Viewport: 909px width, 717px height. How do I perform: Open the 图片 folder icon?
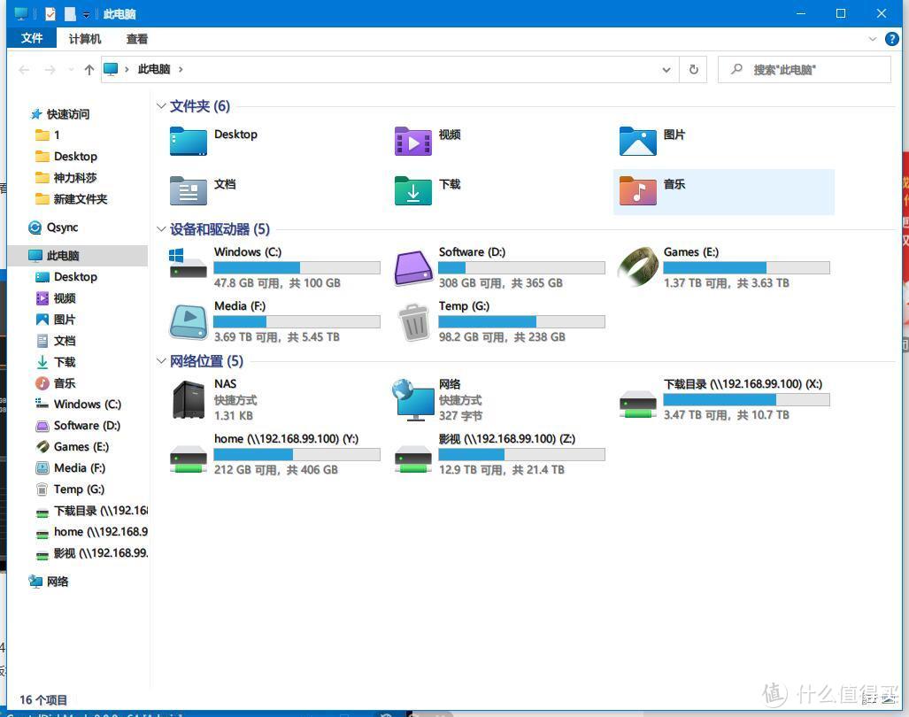[x=637, y=142]
